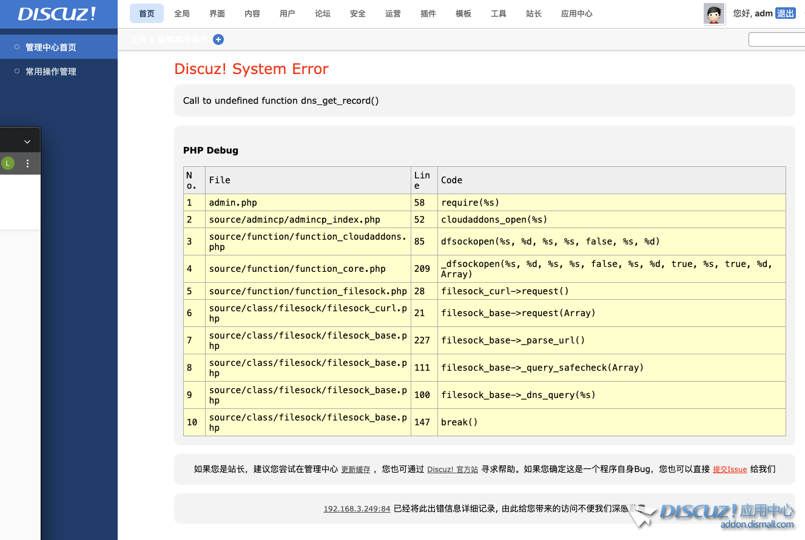Click the DISCUZ! logo in header
The image size is (805, 540).
[57, 14]
